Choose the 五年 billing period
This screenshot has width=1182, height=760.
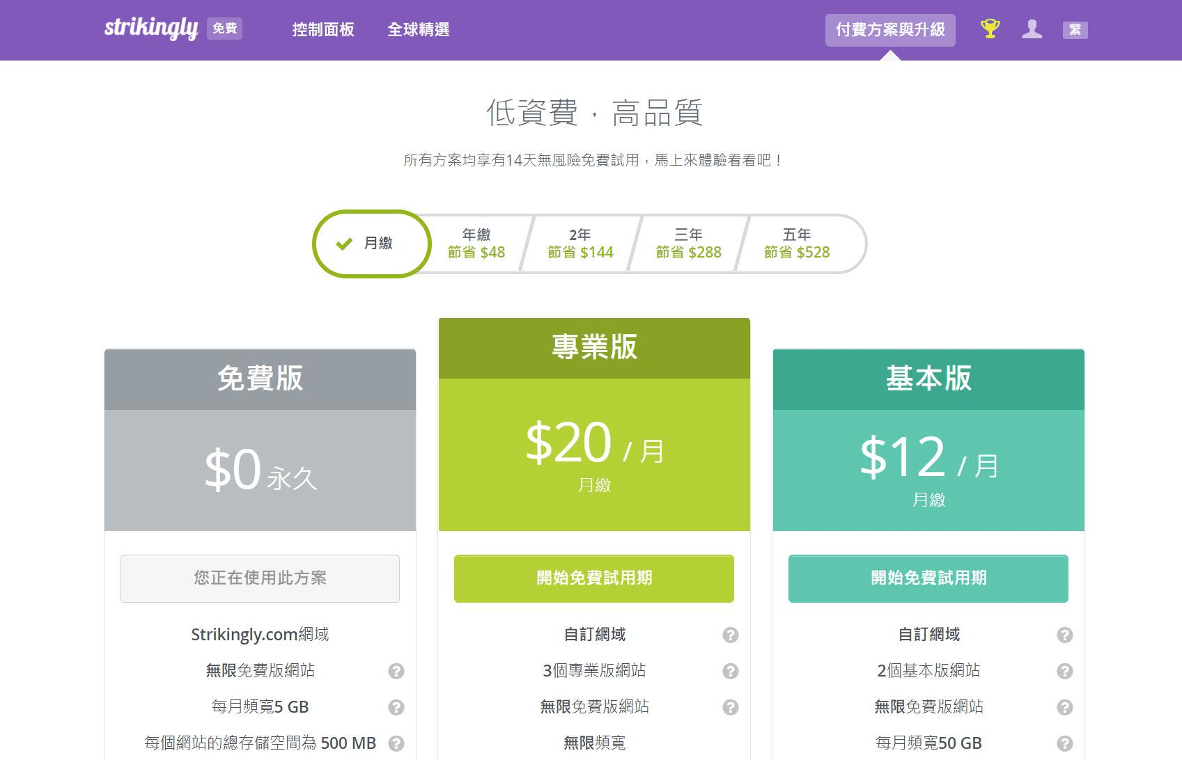tap(796, 244)
